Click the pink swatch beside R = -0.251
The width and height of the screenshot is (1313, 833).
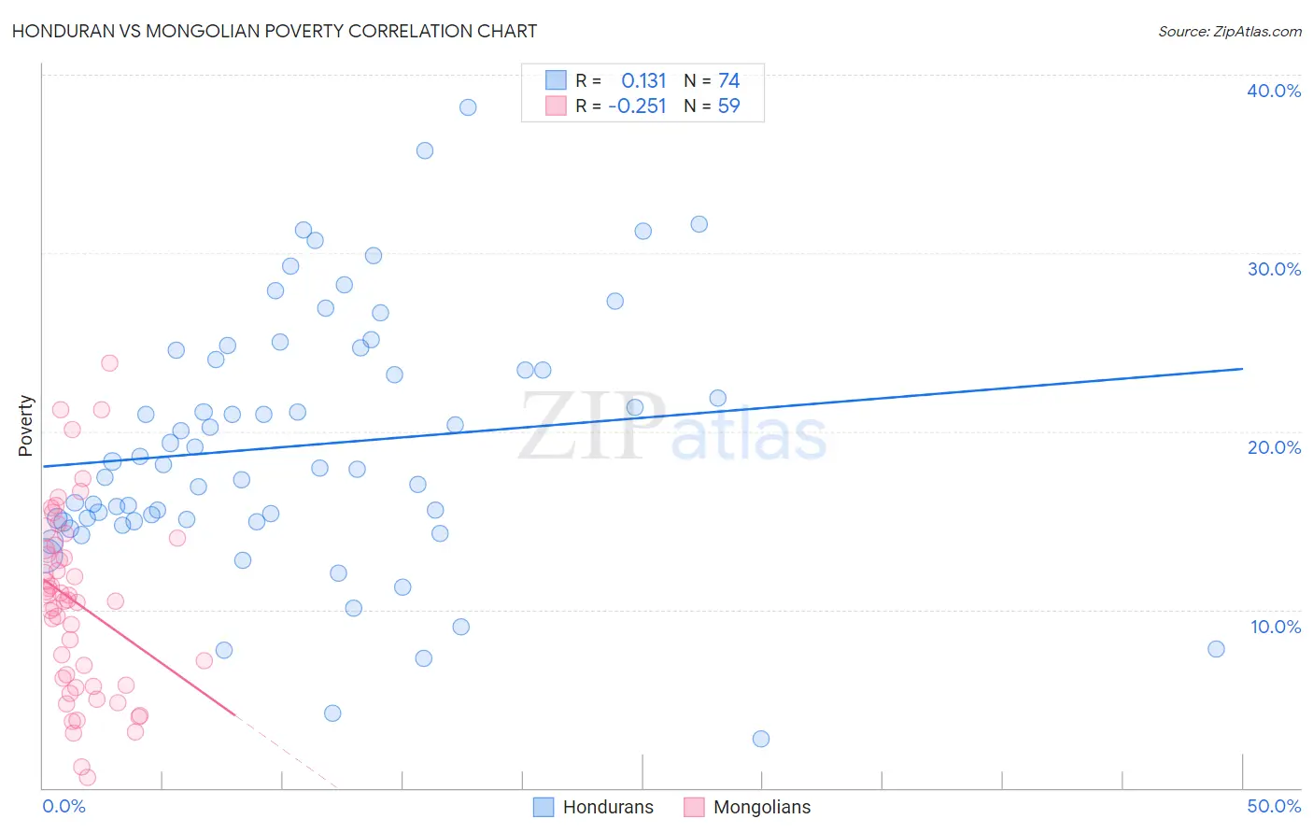pos(556,106)
